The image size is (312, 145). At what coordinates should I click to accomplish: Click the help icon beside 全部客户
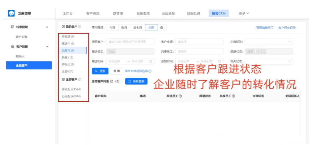pyautogui.click(x=79, y=79)
